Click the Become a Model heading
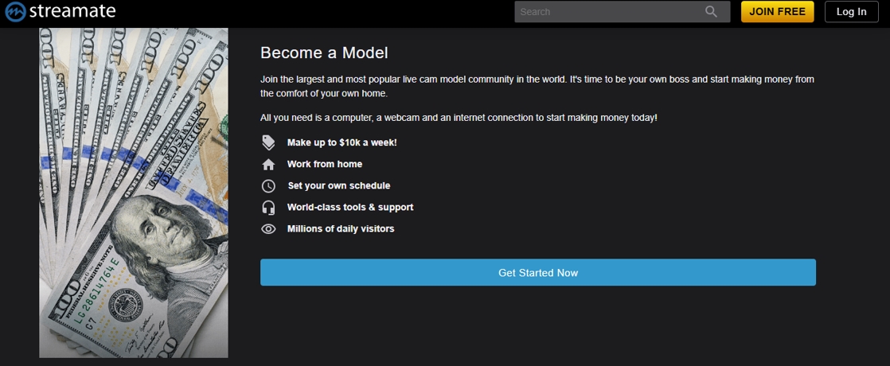Viewport: 890px width, 366px height. [324, 53]
